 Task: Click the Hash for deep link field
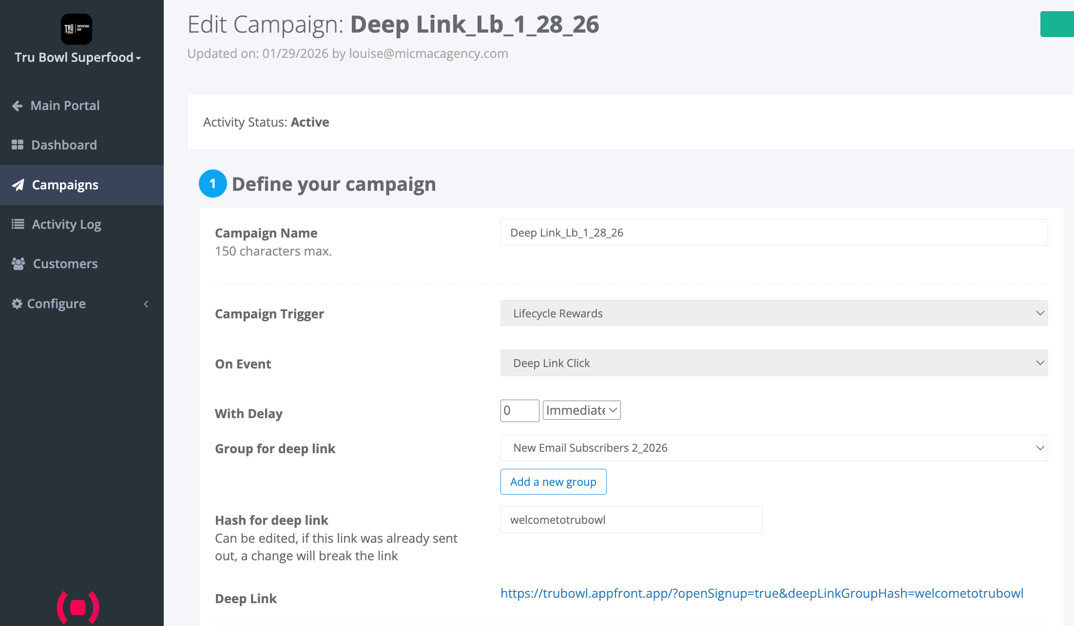coord(631,520)
